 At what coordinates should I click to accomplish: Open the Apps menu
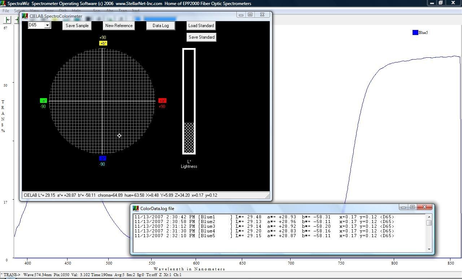pyautogui.click(x=49, y=10)
